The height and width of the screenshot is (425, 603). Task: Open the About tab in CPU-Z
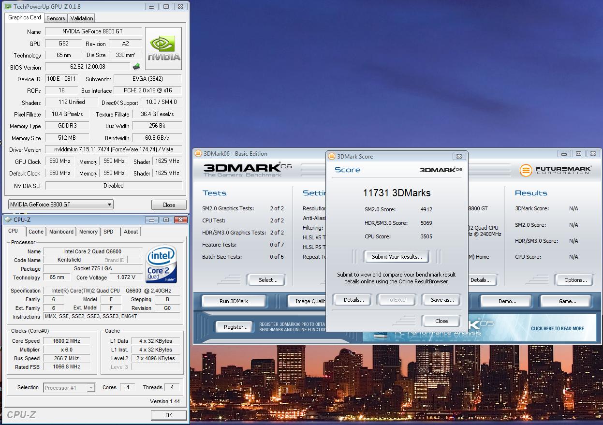click(131, 232)
